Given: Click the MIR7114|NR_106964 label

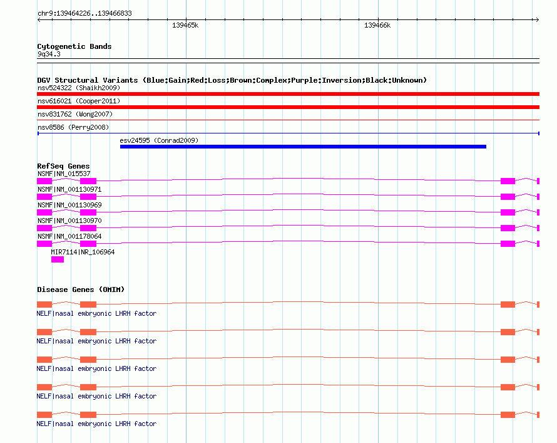Looking at the screenshot, I should pyautogui.click(x=83, y=252).
